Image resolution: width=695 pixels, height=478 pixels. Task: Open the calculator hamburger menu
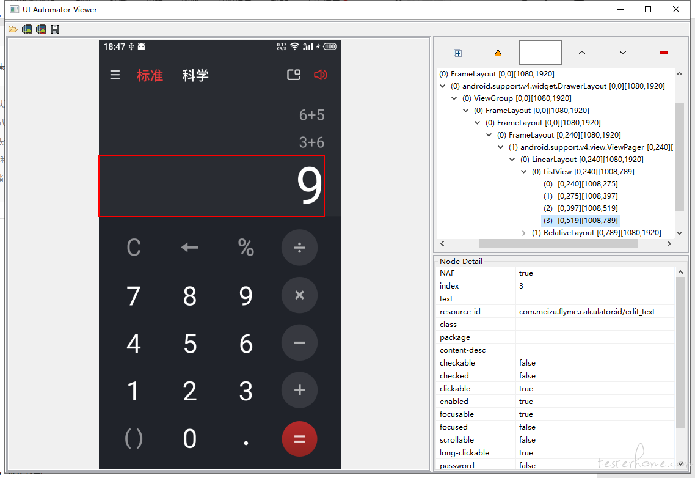115,75
